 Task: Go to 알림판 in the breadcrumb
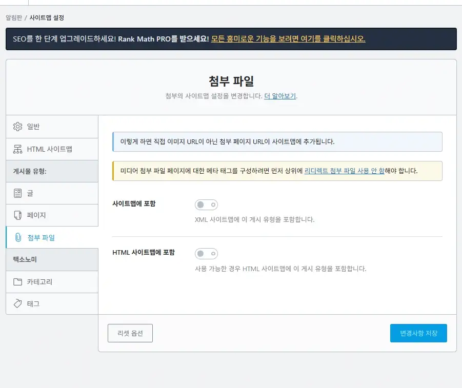(x=14, y=17)
